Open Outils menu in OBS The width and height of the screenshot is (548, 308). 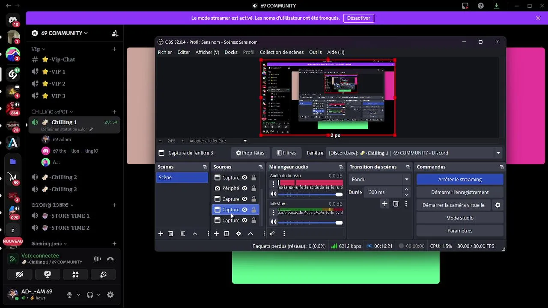(x=315, y=52)
